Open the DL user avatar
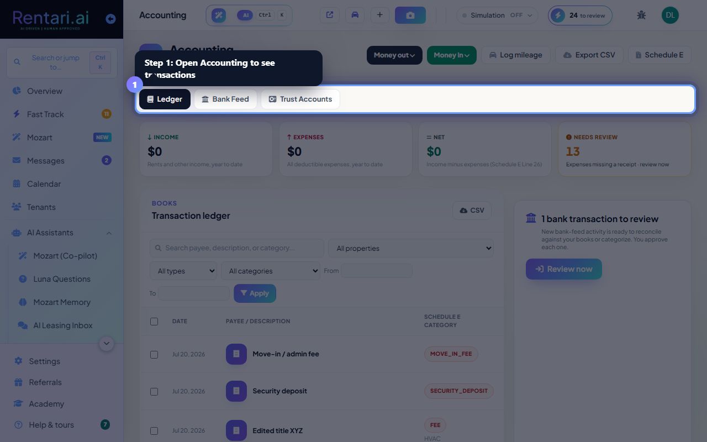Image resolution: width=707 pixels, height=442 pixels. [670, 15]
